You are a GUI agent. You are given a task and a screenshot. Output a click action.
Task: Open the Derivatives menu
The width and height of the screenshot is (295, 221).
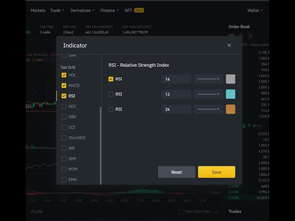pyautogui.click(x=82, y=10)
